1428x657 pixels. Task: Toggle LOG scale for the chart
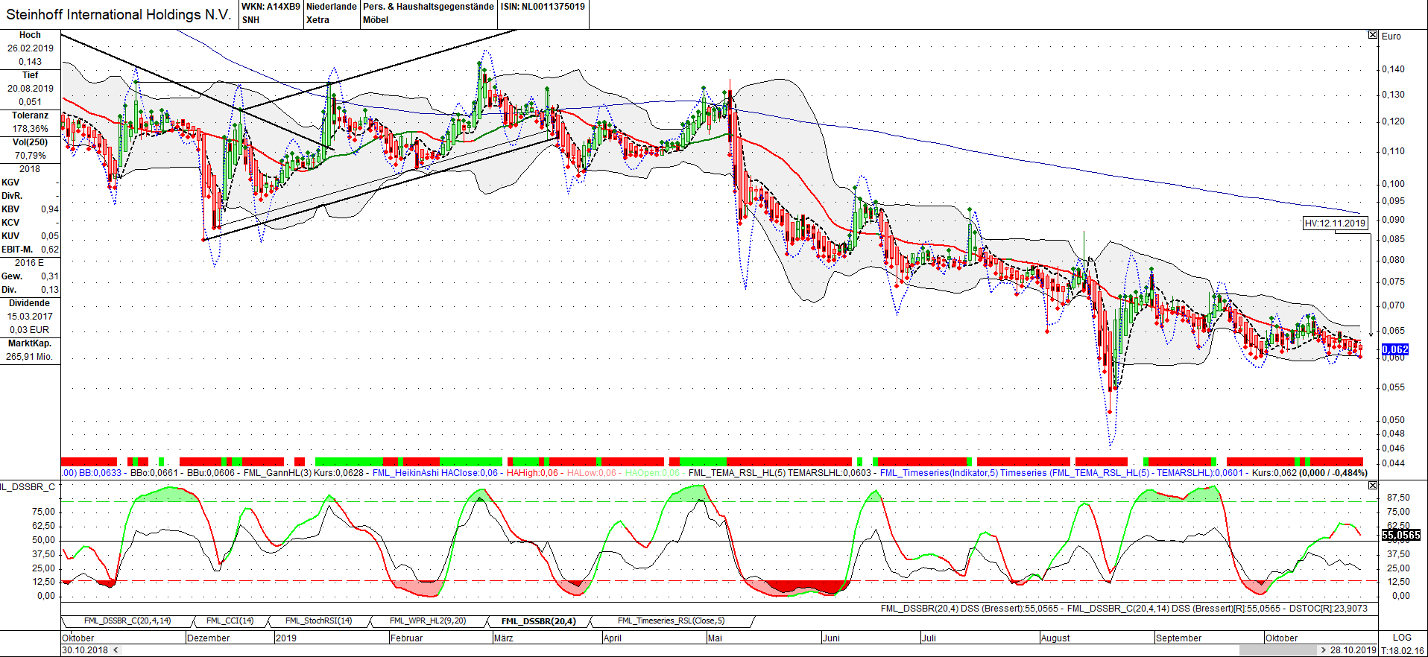click(x=1402, y=638)
